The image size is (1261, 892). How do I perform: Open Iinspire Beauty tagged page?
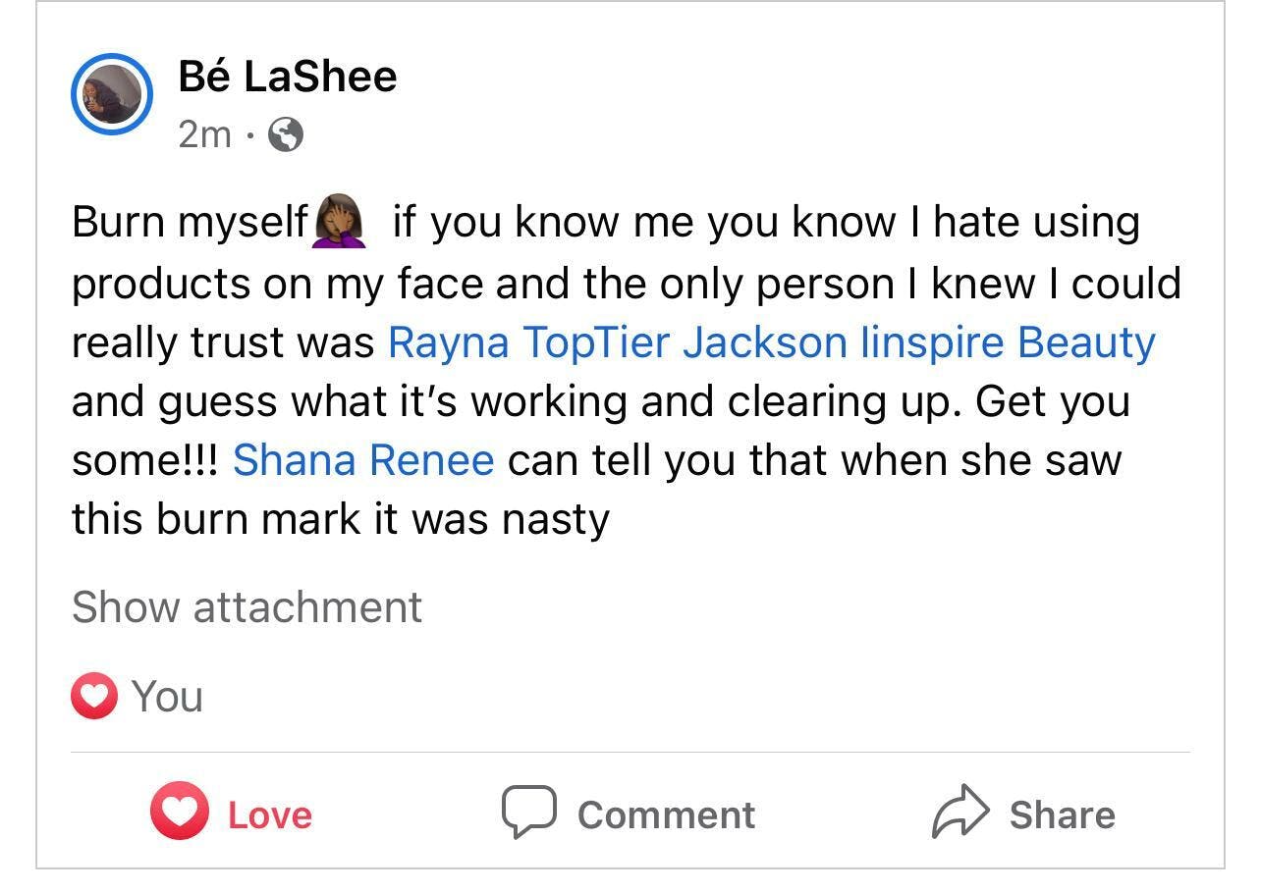pos(1008,341)
